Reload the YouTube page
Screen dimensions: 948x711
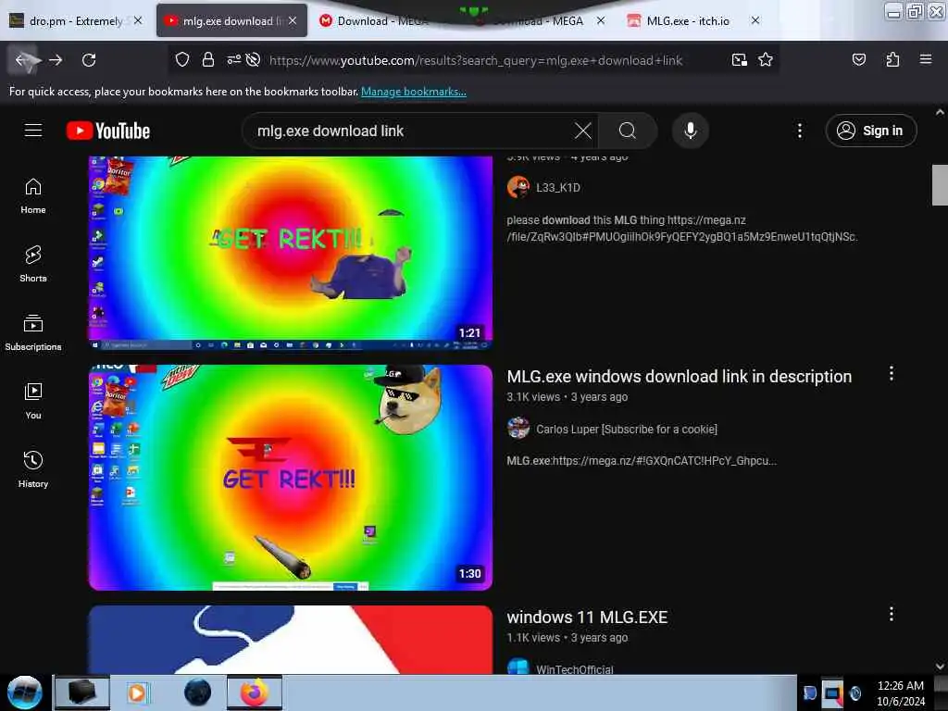pyautogui.click(x=89, y=60)
